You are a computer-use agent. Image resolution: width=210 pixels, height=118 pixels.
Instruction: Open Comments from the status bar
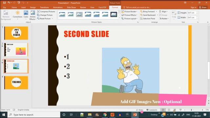pos(152,110)
